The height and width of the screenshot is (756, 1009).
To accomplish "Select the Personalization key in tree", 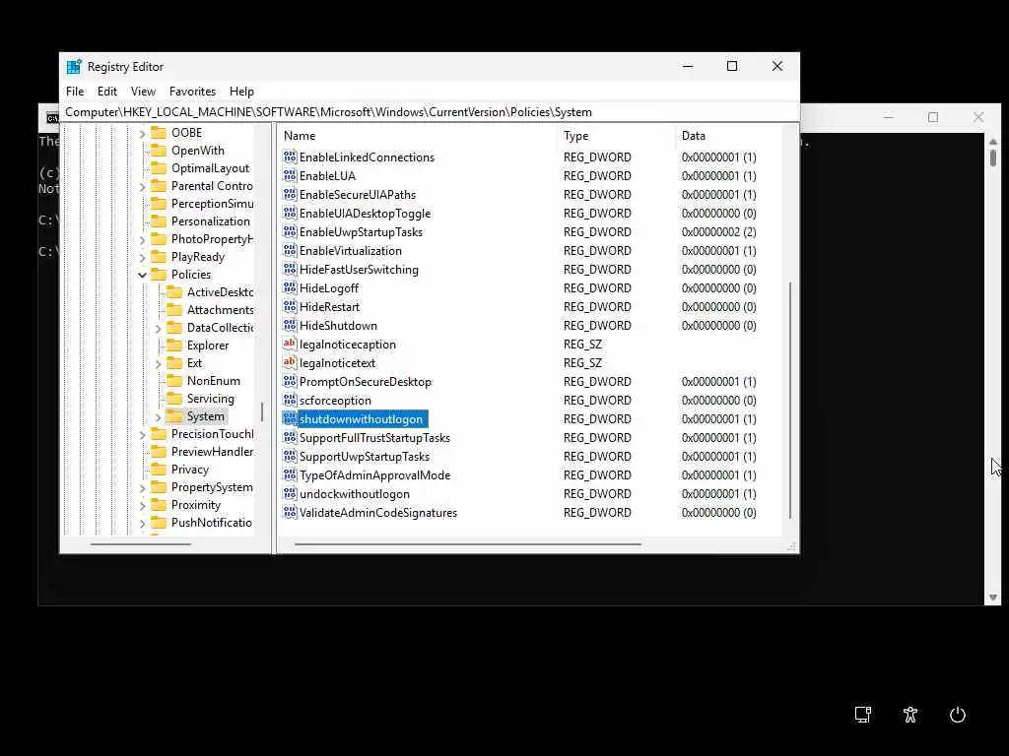I will (211, 221).
